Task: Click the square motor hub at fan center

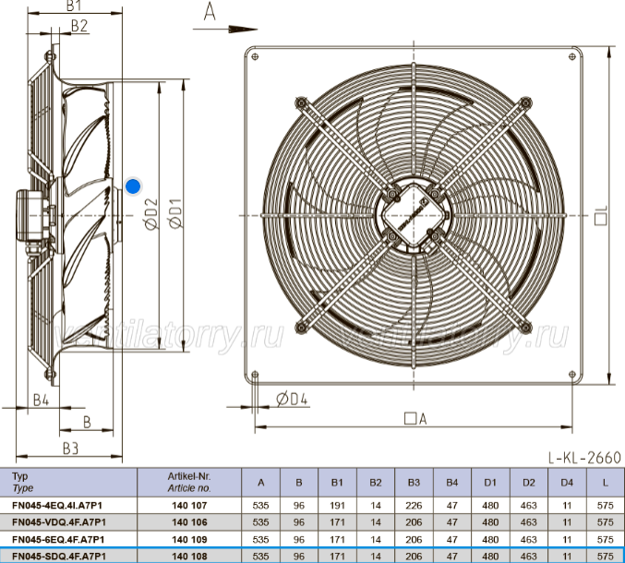Action: coord(413,215)
